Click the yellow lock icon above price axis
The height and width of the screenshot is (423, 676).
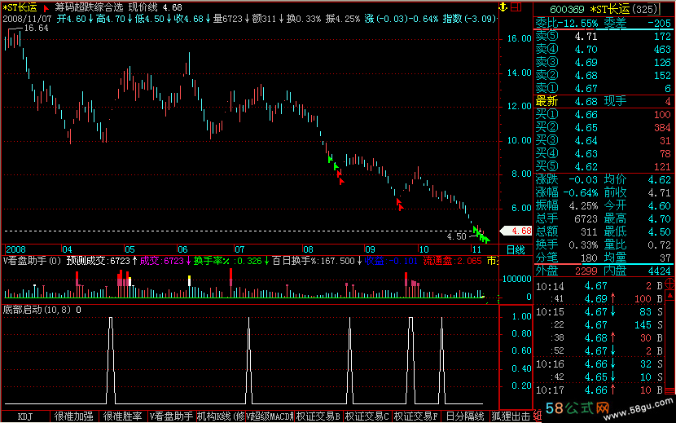click(501, 7)
